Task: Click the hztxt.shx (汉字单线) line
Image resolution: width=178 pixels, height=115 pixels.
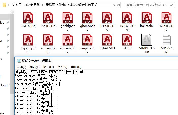Action: click(35, 112)
